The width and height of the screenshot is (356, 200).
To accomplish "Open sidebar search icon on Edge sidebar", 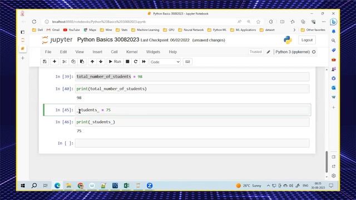I will coord(333,41).
